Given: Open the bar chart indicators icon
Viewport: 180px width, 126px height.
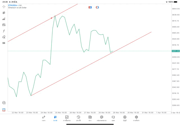Looking at the screenshot, I should click(4, 19).
